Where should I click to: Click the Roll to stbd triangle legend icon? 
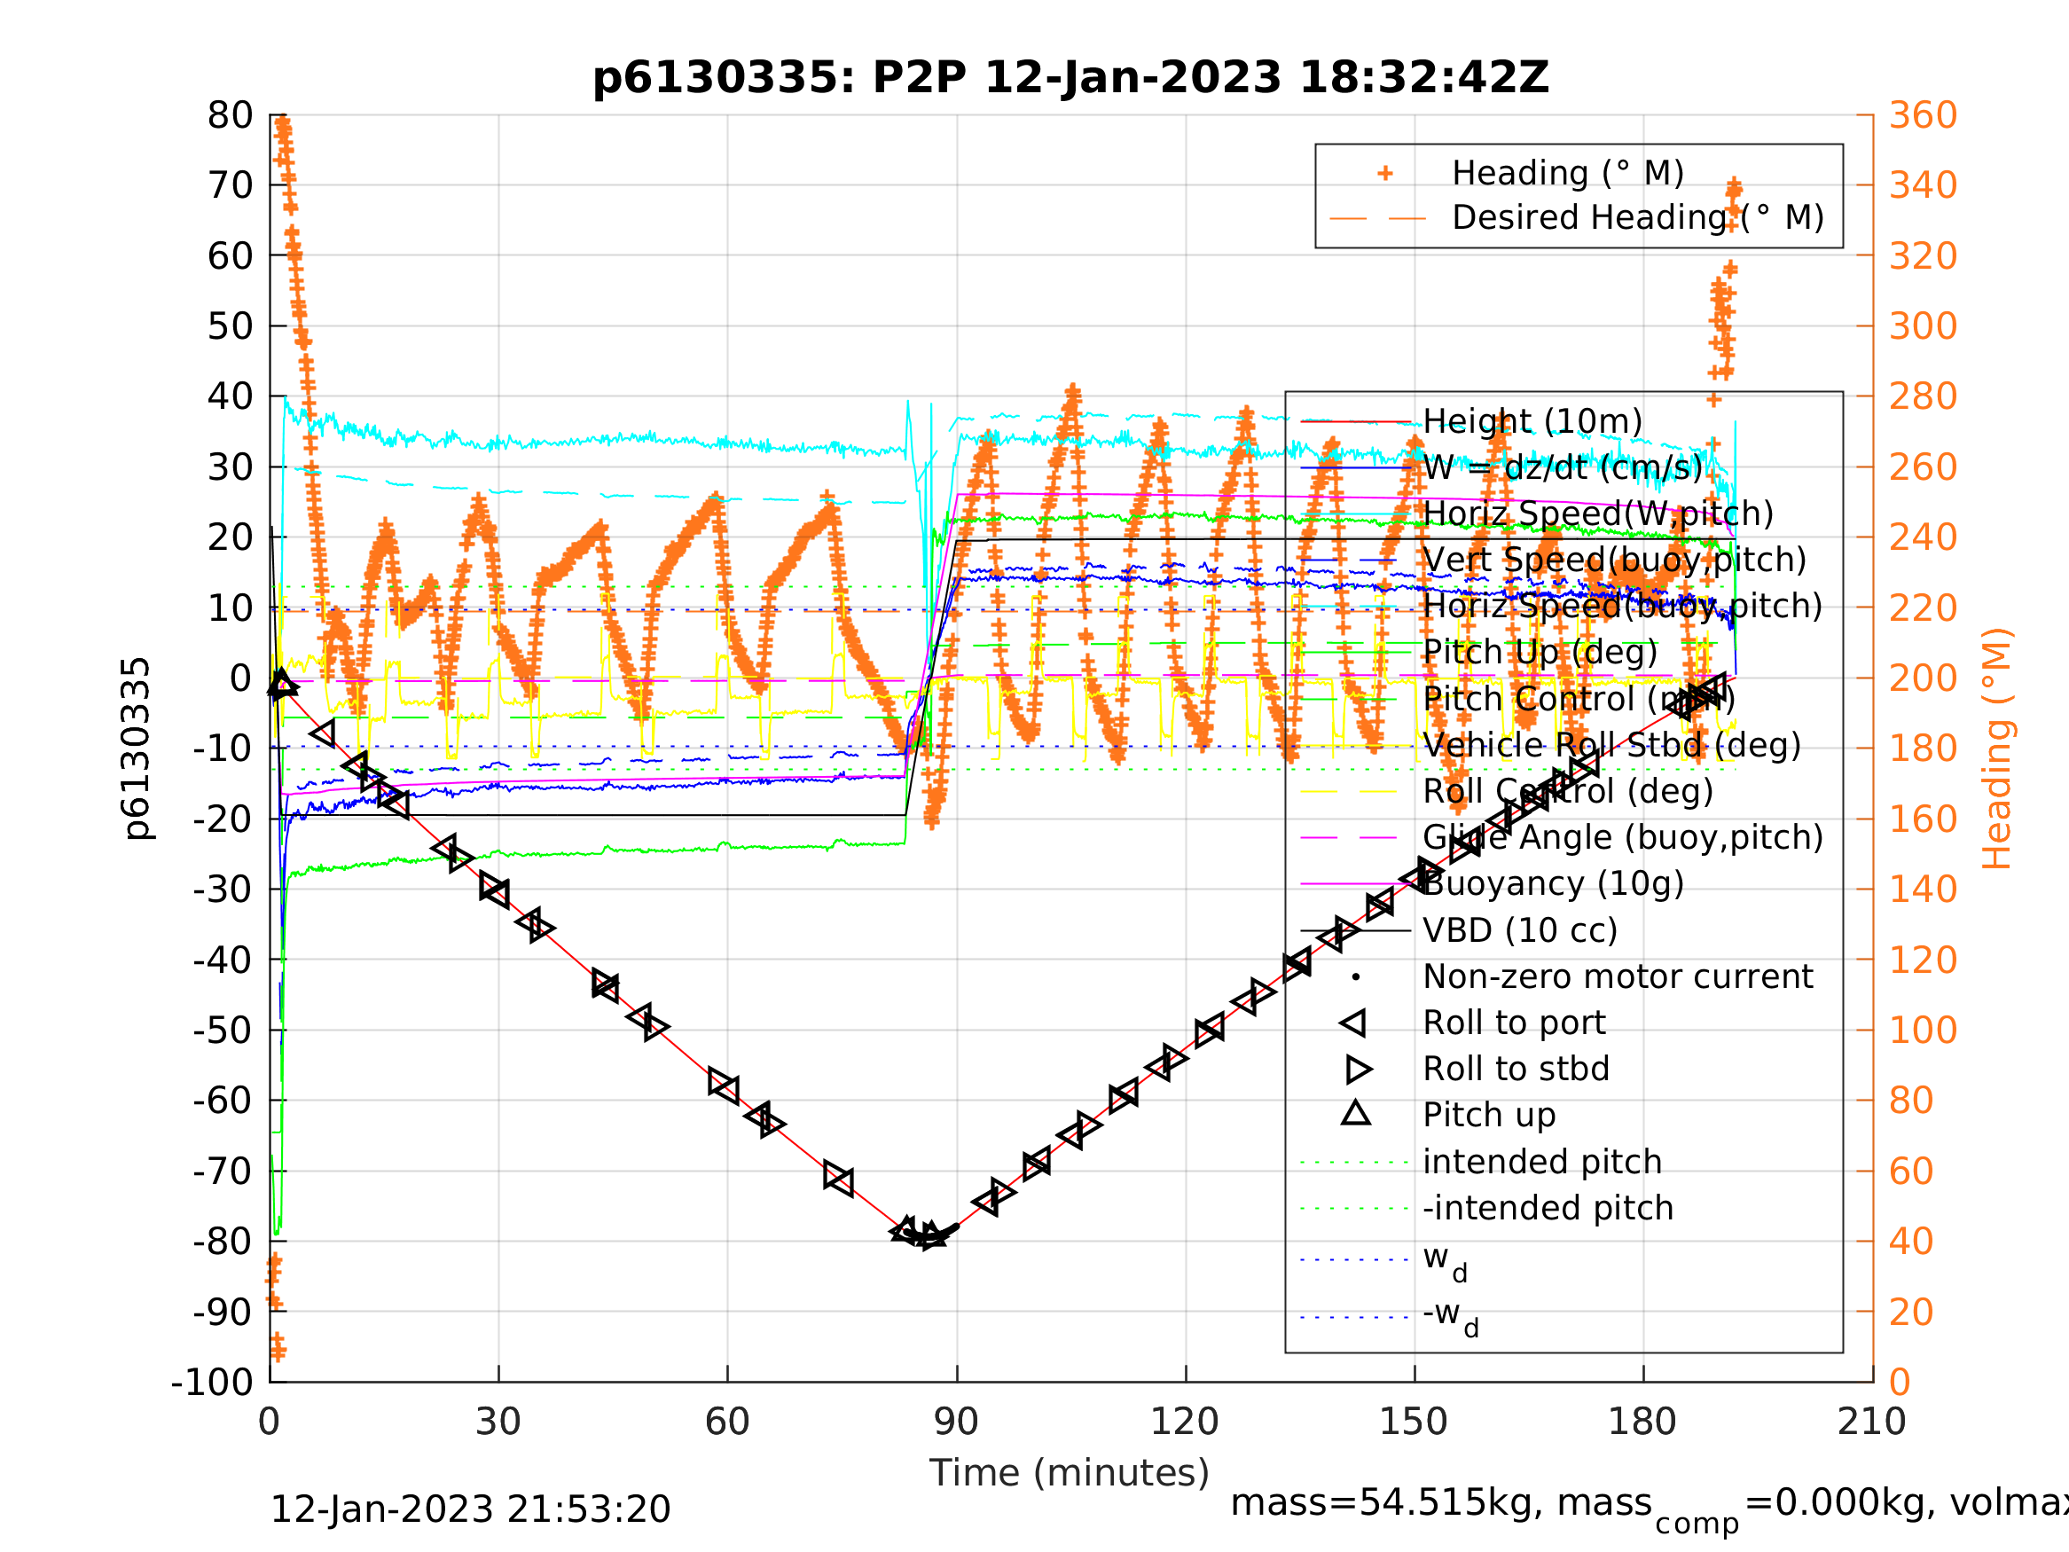(x=1358, y=1069)
